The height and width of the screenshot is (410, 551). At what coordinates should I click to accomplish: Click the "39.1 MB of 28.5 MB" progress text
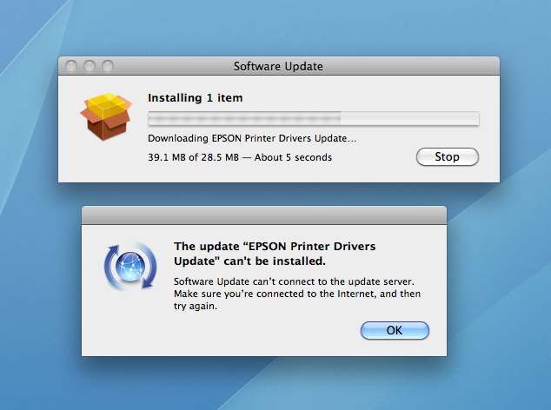point(193,157)
